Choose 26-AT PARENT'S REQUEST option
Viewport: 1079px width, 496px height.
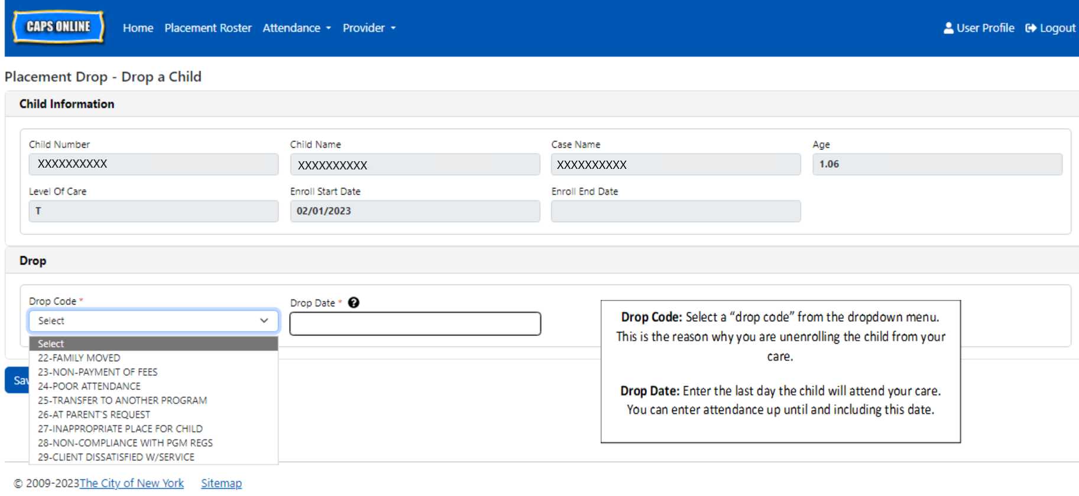coord(94,415)
